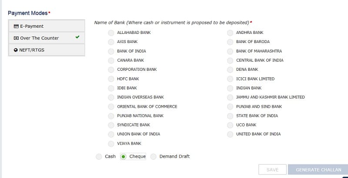Select UNITED BANK OF INDIA option

(230, 135)
